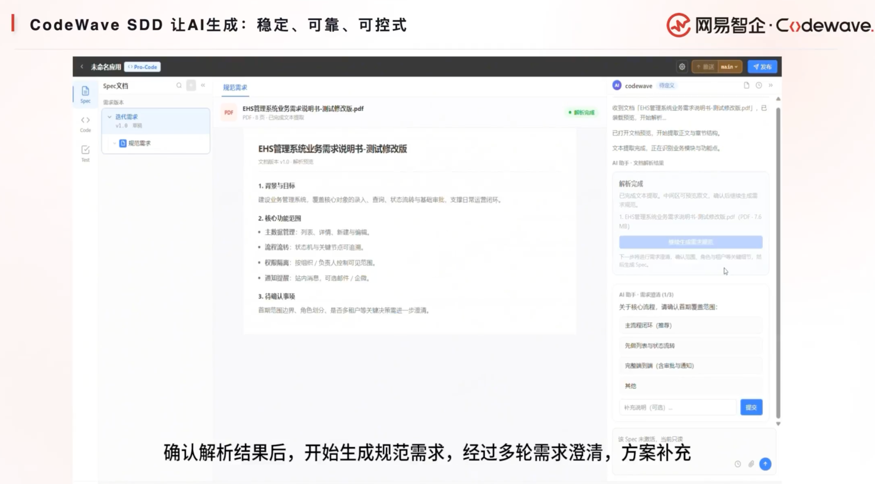This screenshot has height=484, width=875.
Task: Click the heading 1. 背景与目标
Action: coord(276,186)
